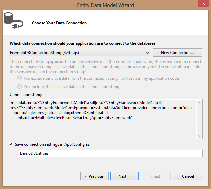The height and width of the screenshot is (189, 211).
Task: Proceed with the Next button
Action: coord(124,176)
